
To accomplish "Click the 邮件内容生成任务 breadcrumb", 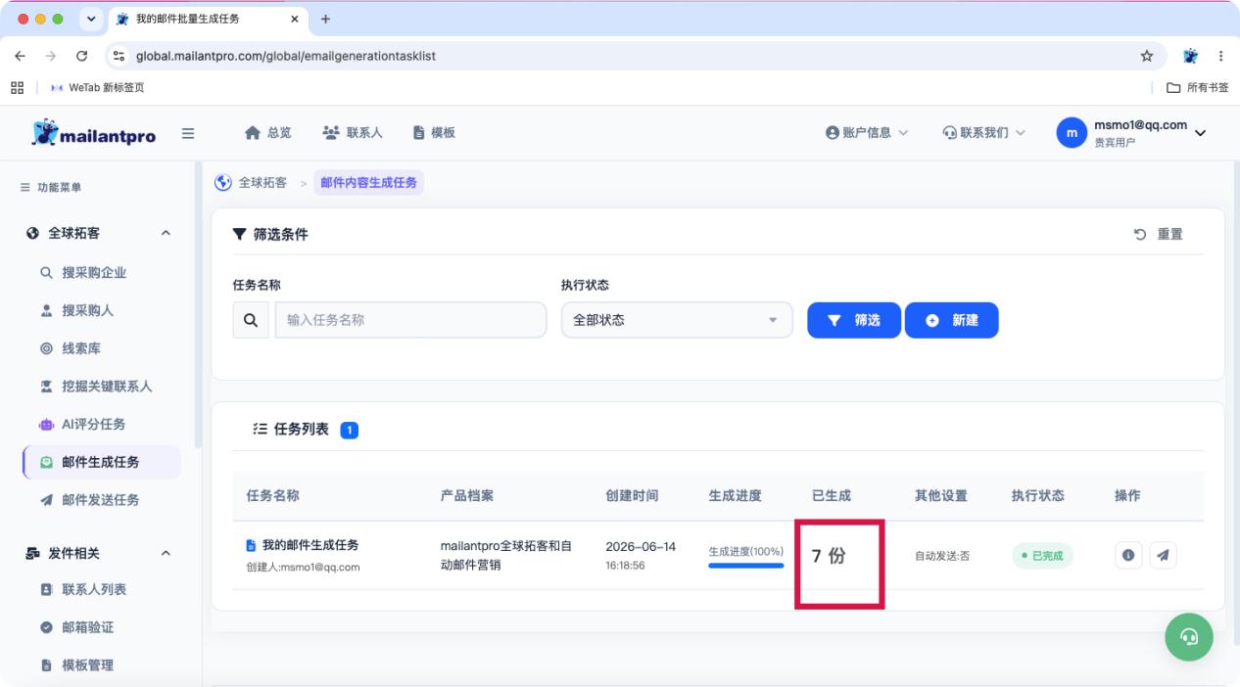I will coord(369,183).
